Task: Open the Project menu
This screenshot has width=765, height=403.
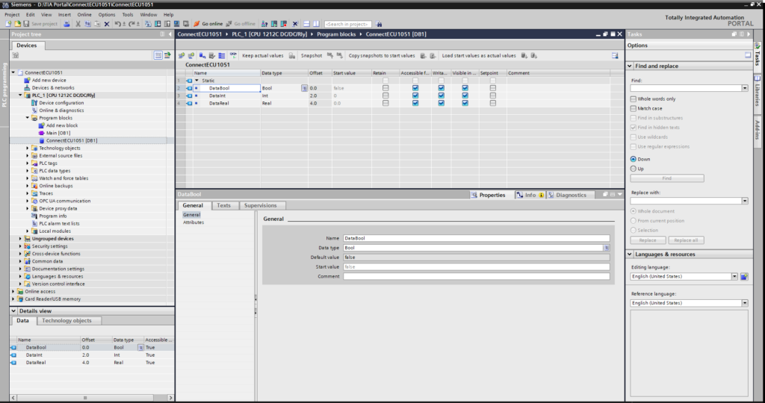Action: [12, 15]
